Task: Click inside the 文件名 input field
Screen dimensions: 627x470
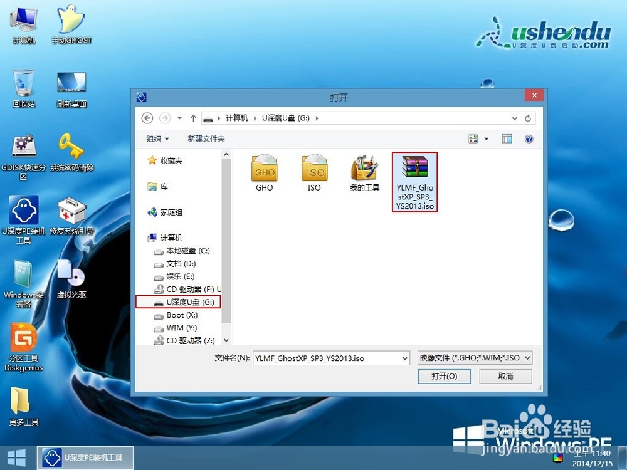Action: tap(327, 358)
